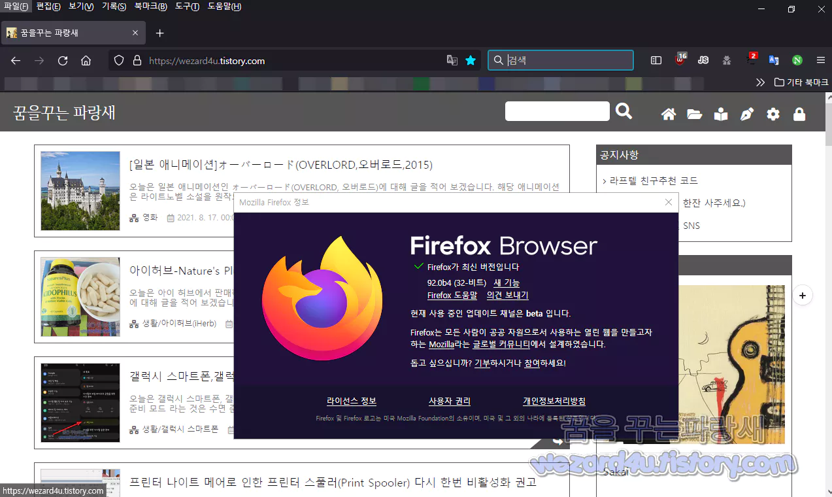Screen dimensions: 832x497
Task: Click inside the blog search input field
Action: pos(557,111)
